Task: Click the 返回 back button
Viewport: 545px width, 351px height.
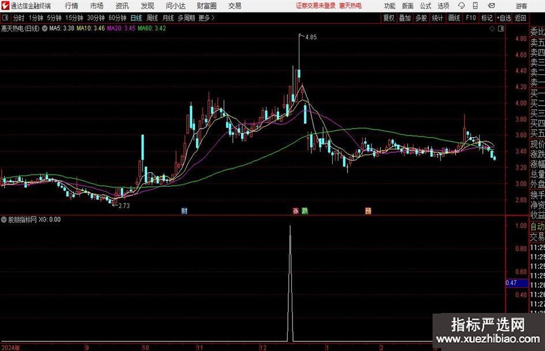Action: click(x=520, y=18)
